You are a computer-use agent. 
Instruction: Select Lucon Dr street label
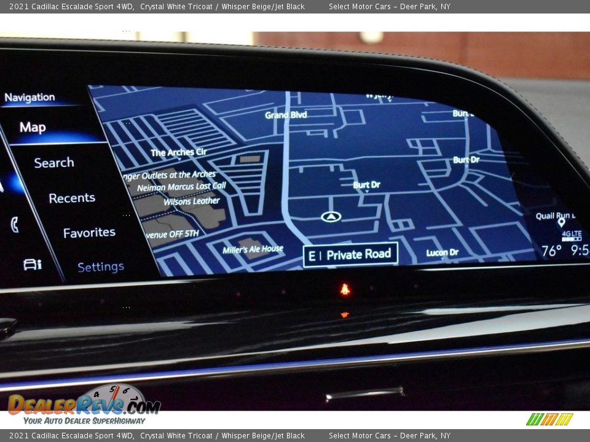(442, 252)
